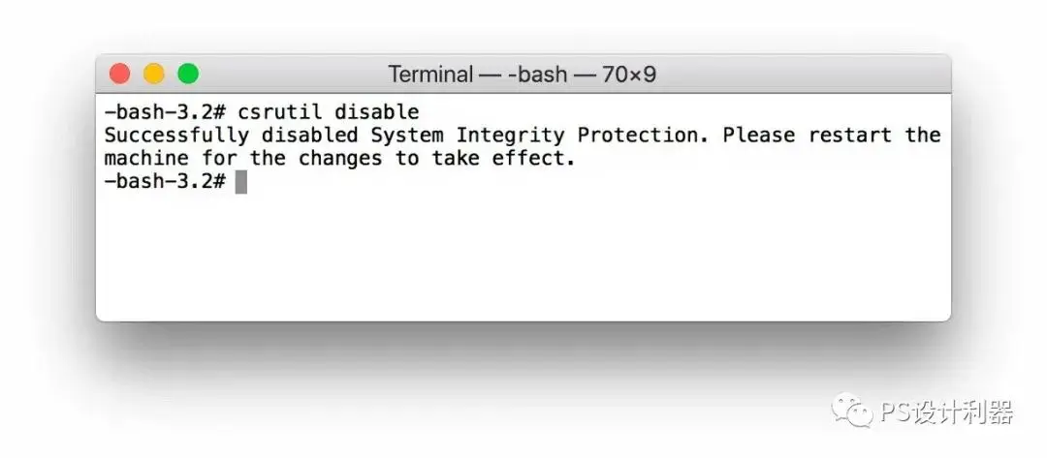
Task: Click the word Protection. in the output
Action: click(x=643, y=136)
